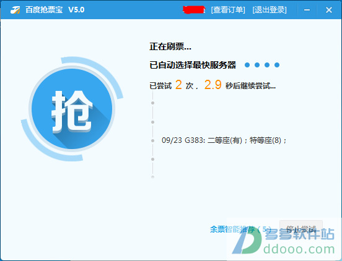The image size is (342, 261).
Task: Click 已自动选择最快服务器 status text
Action: pyautogui.click(x=193, y=65)
